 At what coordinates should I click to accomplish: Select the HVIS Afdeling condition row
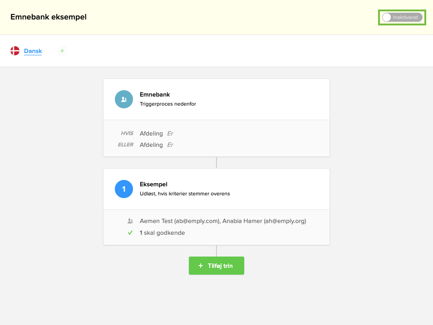151,133
